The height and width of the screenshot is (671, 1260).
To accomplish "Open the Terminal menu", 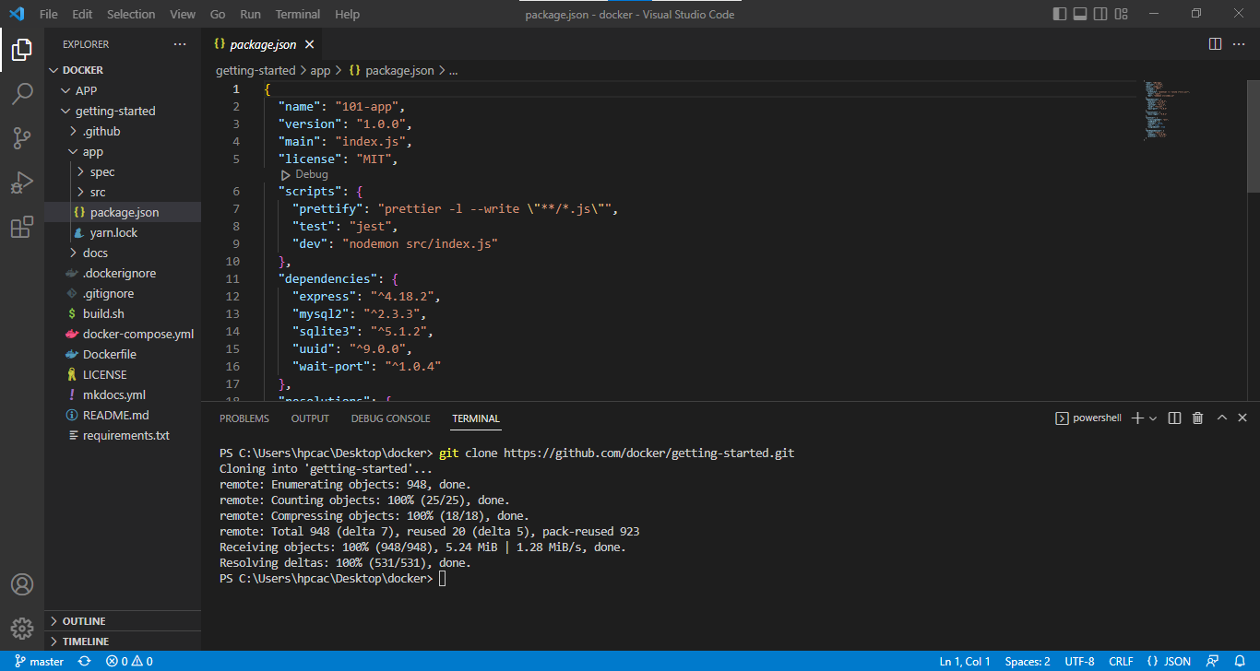I will pos(297,13).
